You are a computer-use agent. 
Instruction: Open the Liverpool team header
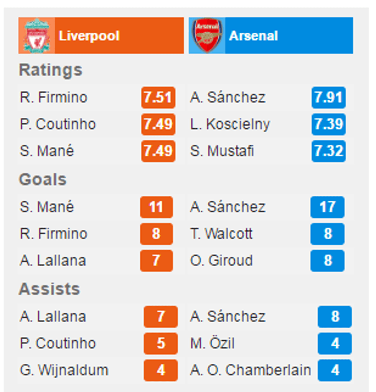(88, 35)
